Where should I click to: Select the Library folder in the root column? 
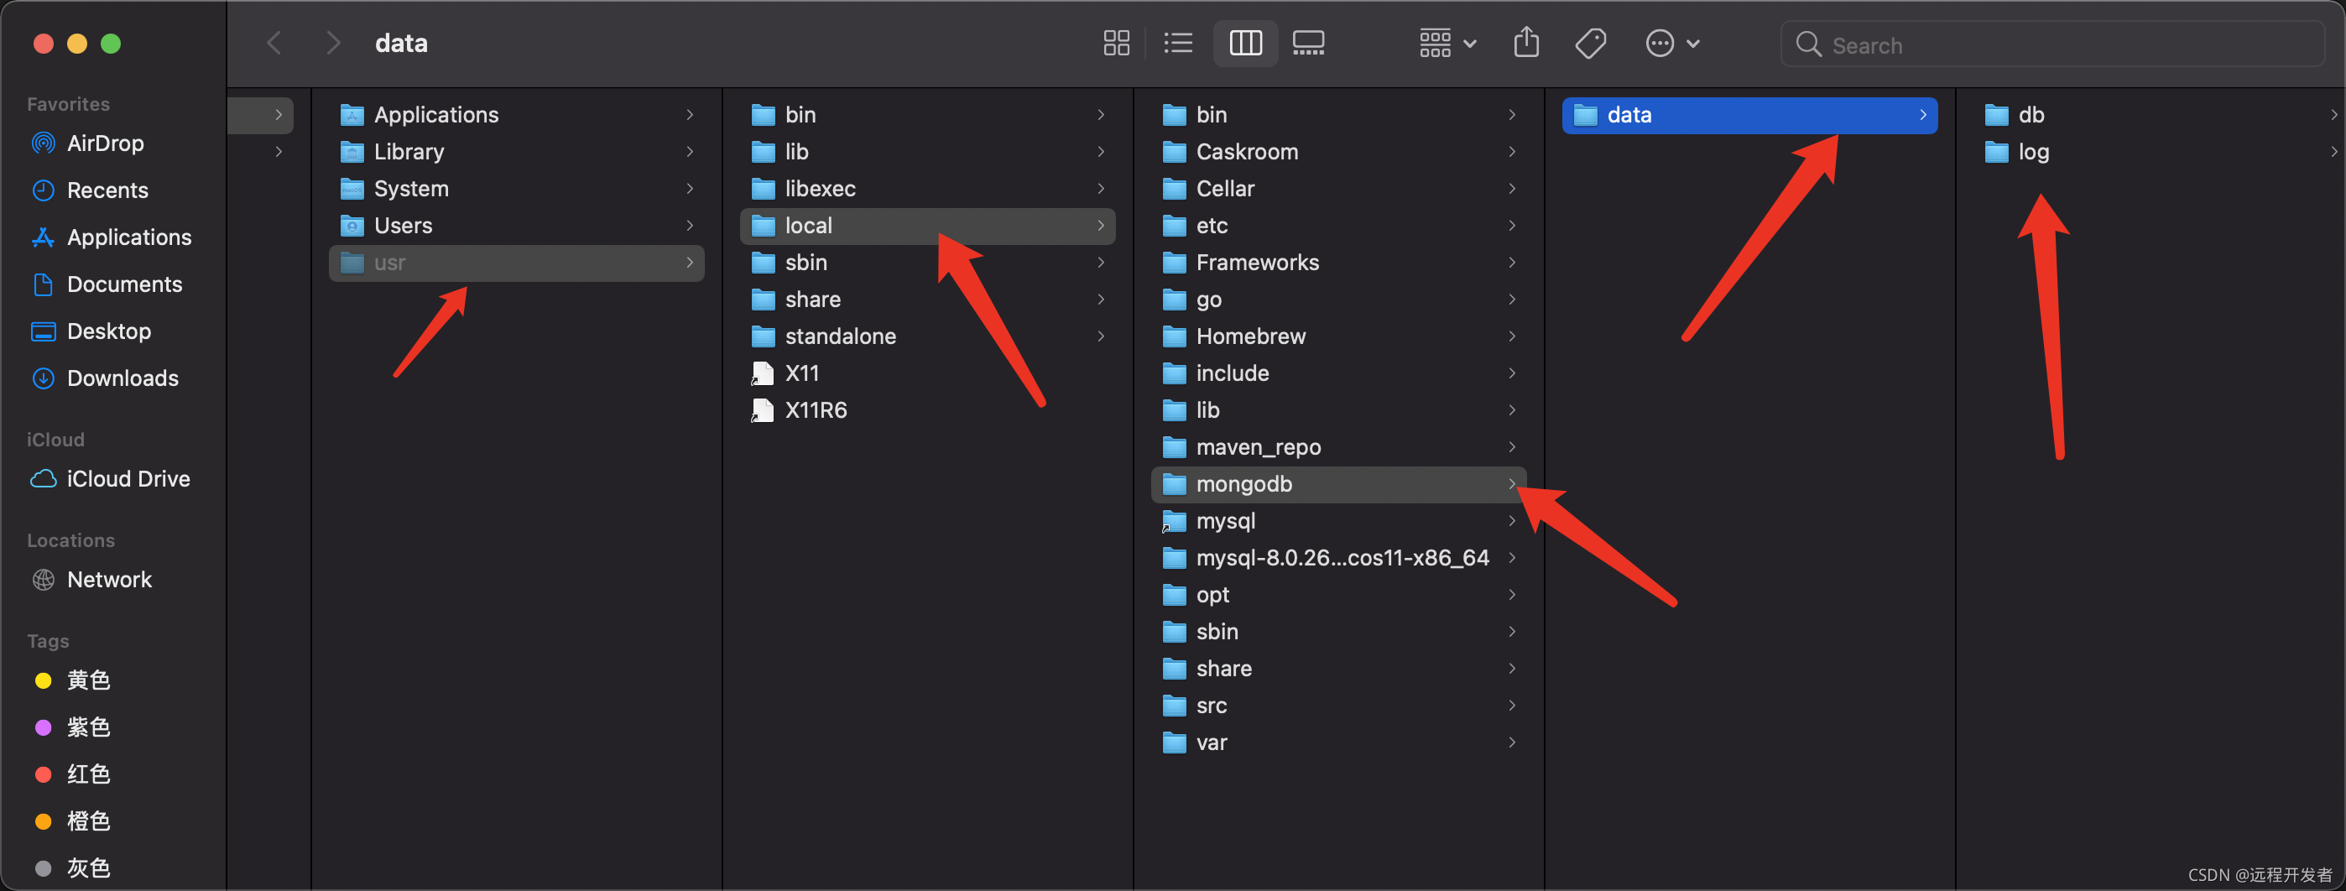tap(516, 151)
